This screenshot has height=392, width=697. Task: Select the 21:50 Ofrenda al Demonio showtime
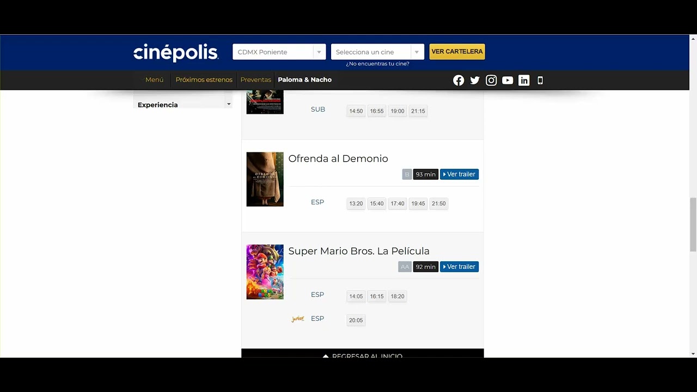pyautogui.click(x=439, y=204)
